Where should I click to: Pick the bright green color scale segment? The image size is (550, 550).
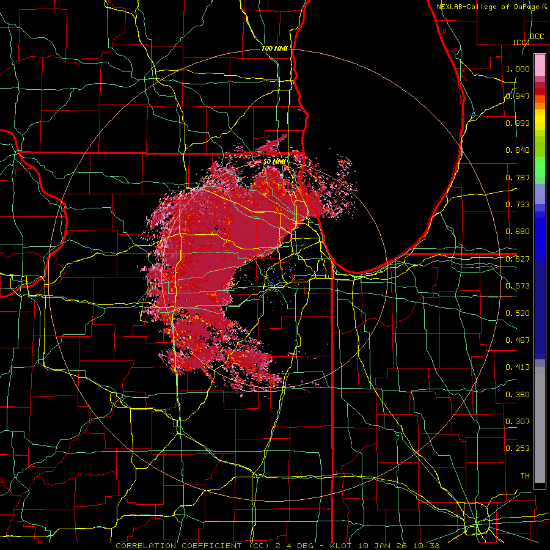(540, 167)
